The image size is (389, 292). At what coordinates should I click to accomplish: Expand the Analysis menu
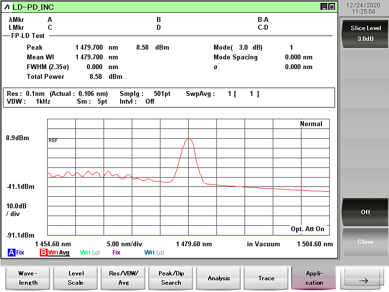tap(219, 278)
